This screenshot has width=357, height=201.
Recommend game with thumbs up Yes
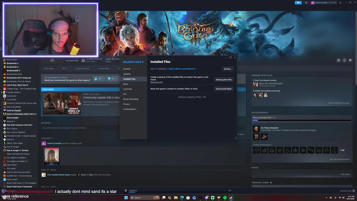99,79
